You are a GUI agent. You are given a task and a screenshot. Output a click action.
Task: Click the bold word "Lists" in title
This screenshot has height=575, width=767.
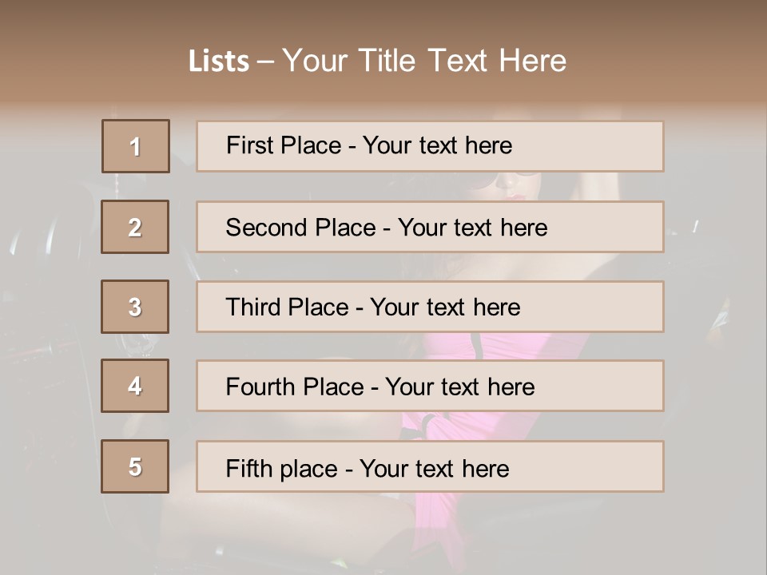click(218, 61)
